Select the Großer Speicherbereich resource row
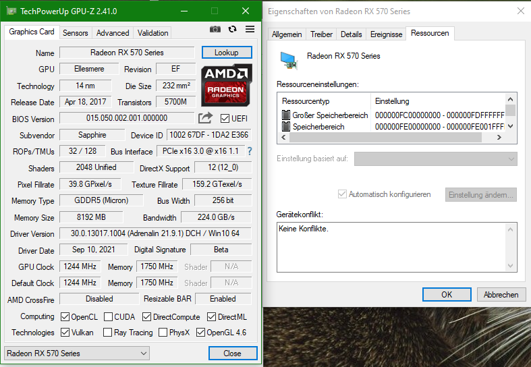Image resolution: width=531 pixels, height=367 pixels. tap(393, 115)
